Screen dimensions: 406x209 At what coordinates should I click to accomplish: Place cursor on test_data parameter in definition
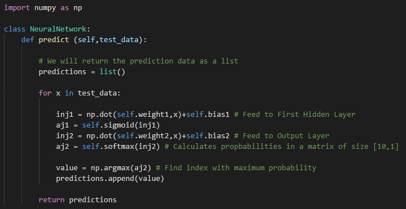click(119, 40)
